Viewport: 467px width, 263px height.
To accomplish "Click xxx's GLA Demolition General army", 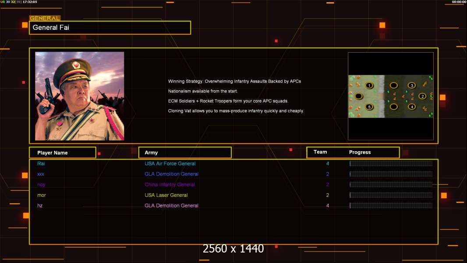I will (172, 174).
